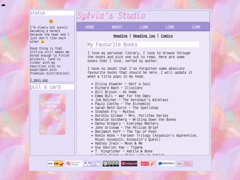
Task: Click 'Danny Gregory – Everyday Matters'
Action: [127, 124]
